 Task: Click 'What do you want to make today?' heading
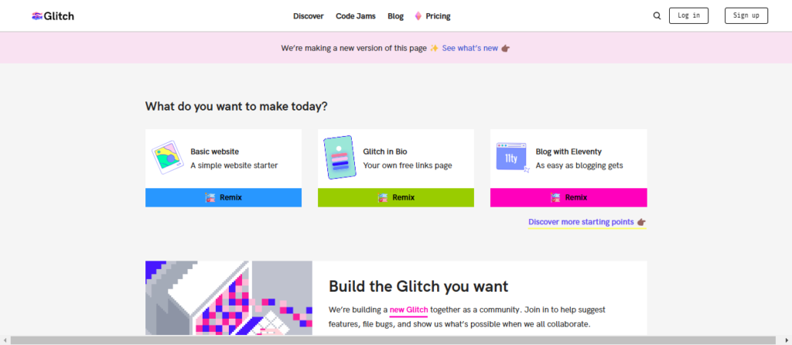237,107
